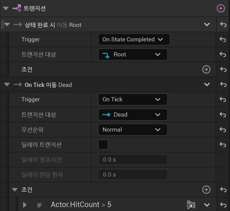
Task: Add a condition to the Root transition
Action: 206,69
